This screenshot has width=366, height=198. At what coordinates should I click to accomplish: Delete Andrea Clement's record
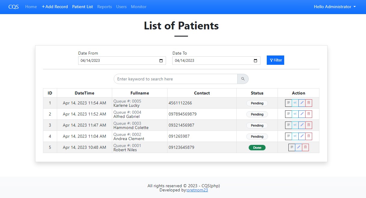[x=309, y=136]
